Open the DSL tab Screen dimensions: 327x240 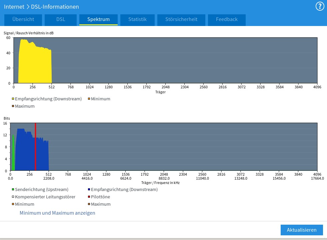pyautogui.click(x=61, y=19)
